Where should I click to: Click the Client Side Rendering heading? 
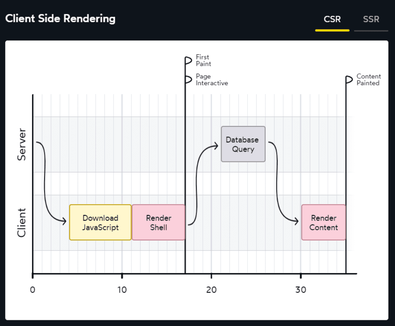tap(60, 19)
